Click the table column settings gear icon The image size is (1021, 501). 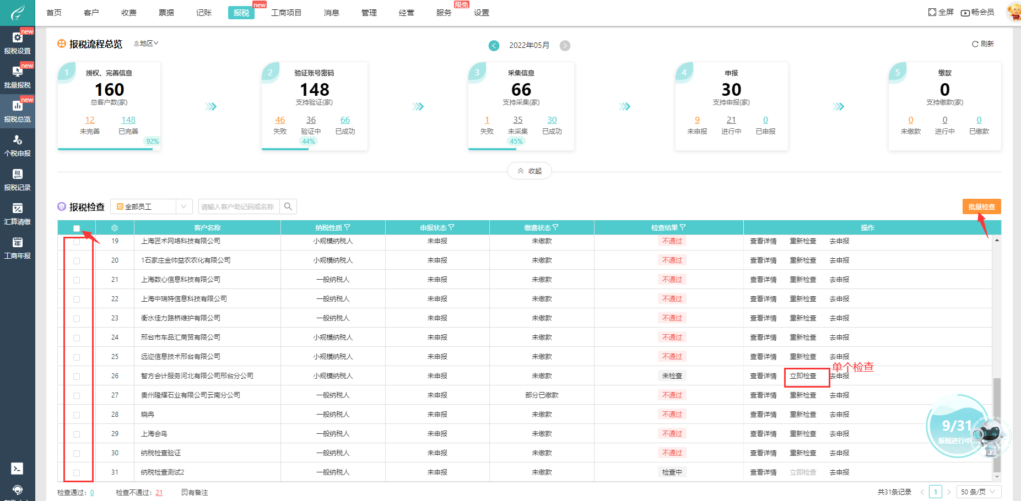(x=115, y=228)
